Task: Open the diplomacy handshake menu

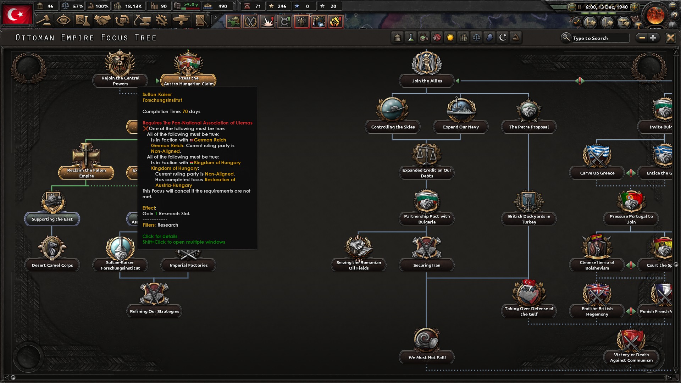Action: click(x=102, y=21)
